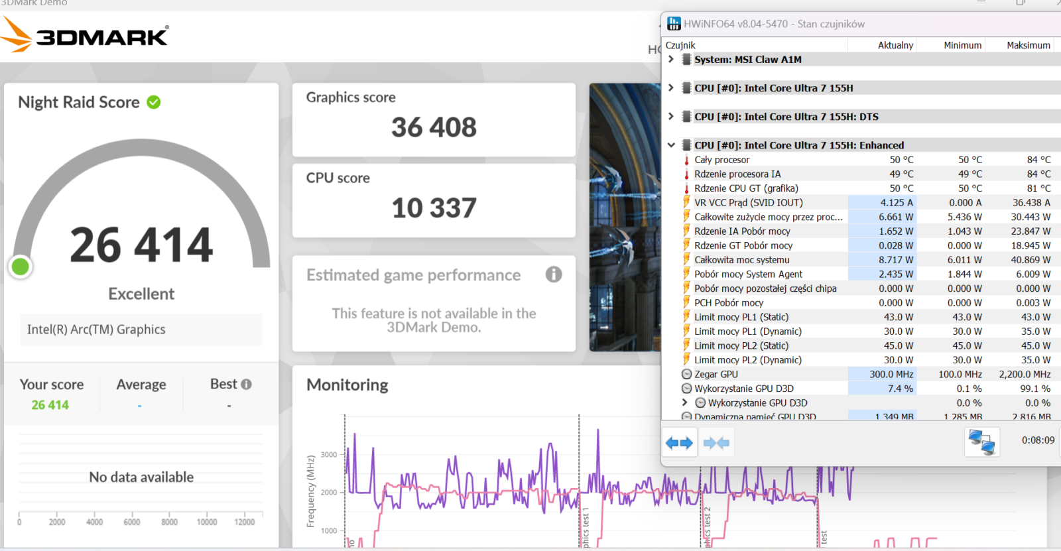This screenshot has height=551, width=1061.
Task: Expand CPU Intel Core Ultra 7 155H: DTS
Action: click(x=671, y=117)
